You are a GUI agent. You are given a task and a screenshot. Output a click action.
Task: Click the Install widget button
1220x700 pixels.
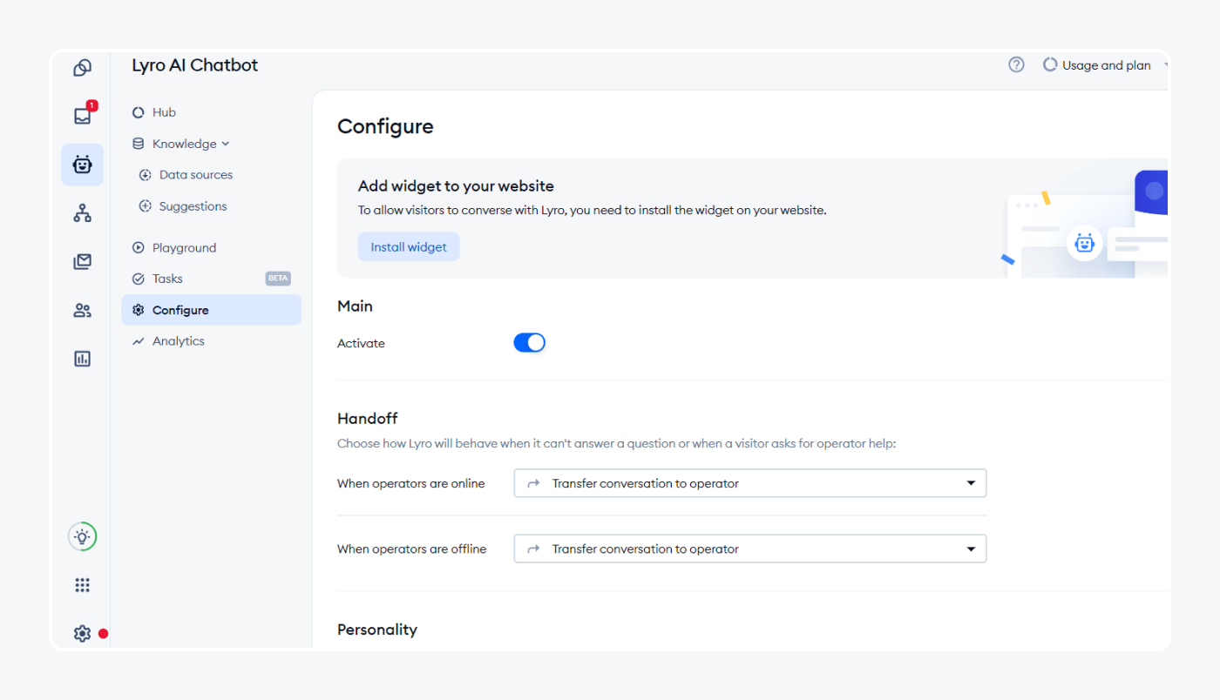coord(409,247)
